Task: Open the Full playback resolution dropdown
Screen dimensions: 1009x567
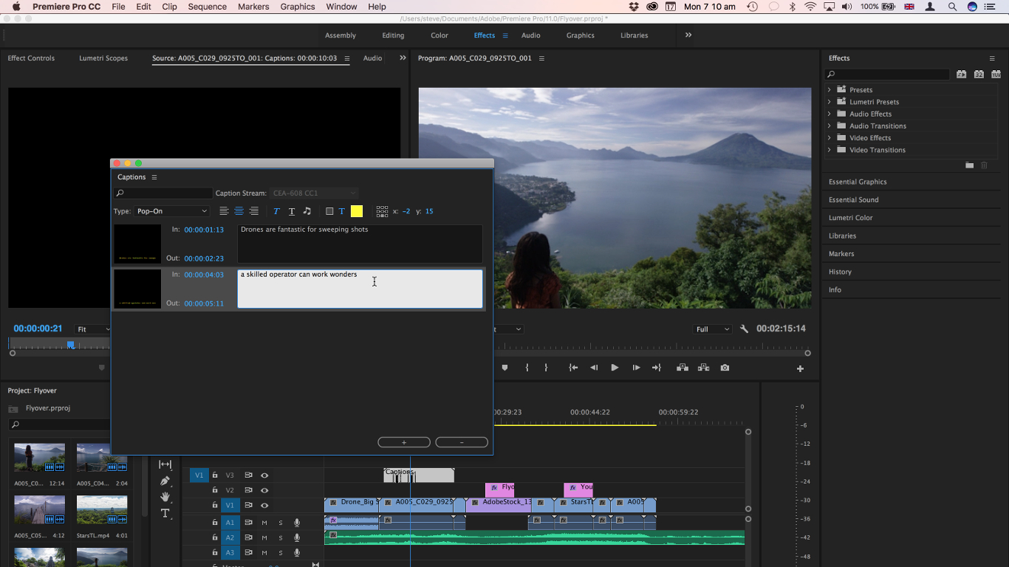Action: click(x=712, y=329)
